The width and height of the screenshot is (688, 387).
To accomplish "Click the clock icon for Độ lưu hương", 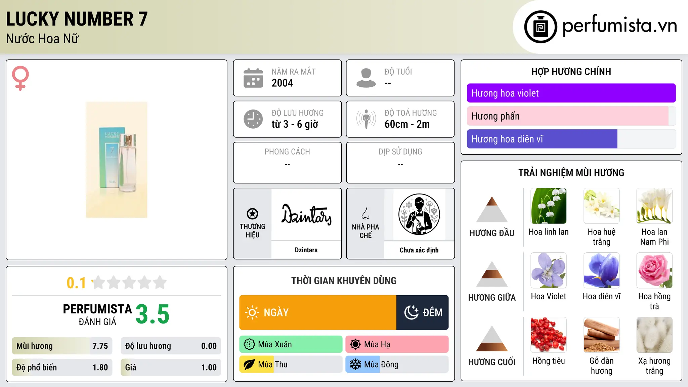I will pyautogui.click(x=253, y=119).
